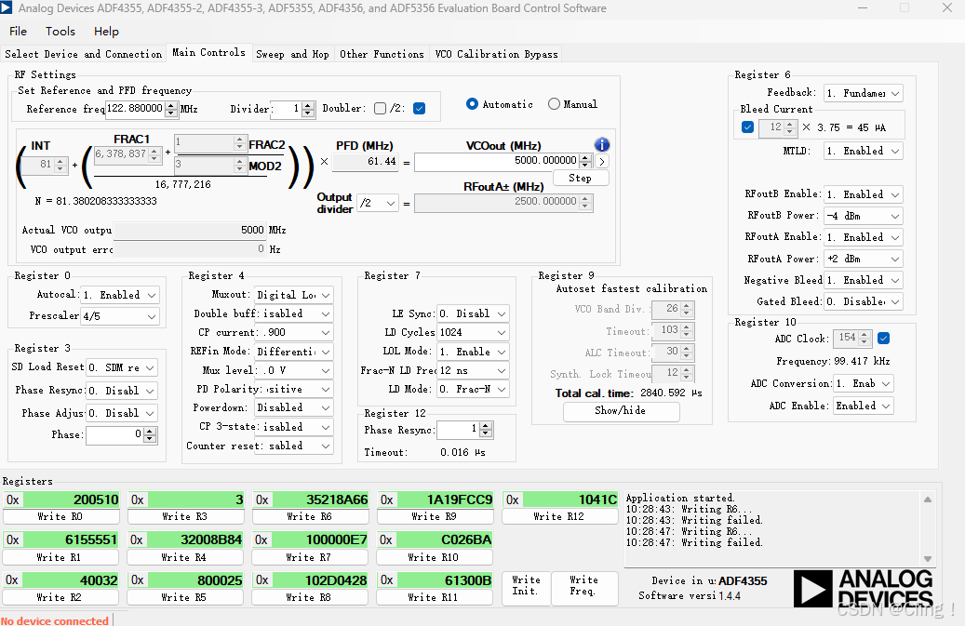
Task: Click the Write R6 button
Action: click(x=310, y=516)
